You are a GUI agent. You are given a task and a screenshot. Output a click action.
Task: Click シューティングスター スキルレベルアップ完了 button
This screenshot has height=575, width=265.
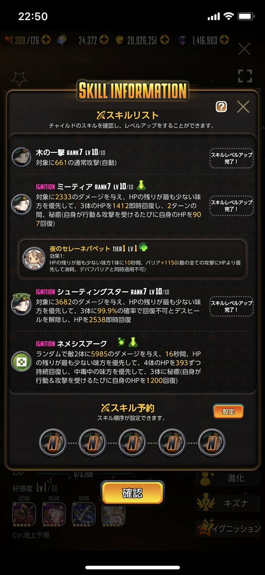click(x=231, y=306)
